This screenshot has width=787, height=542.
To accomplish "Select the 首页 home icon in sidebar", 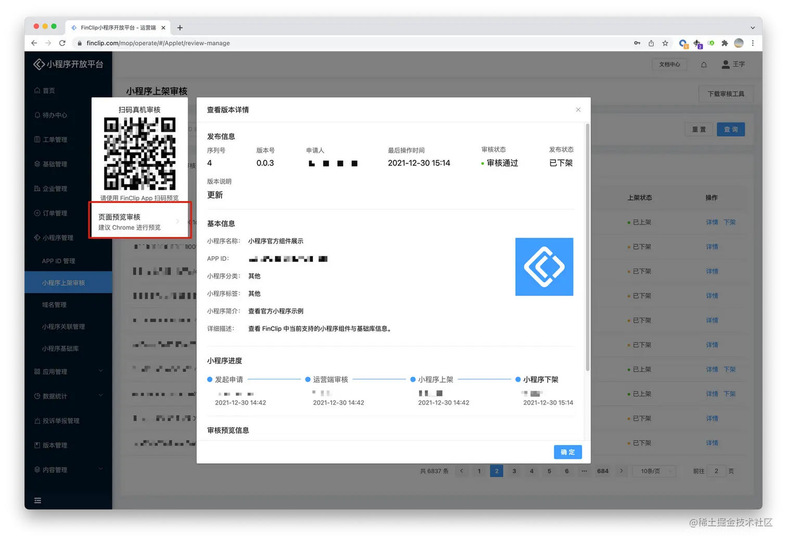I will 38,90.
